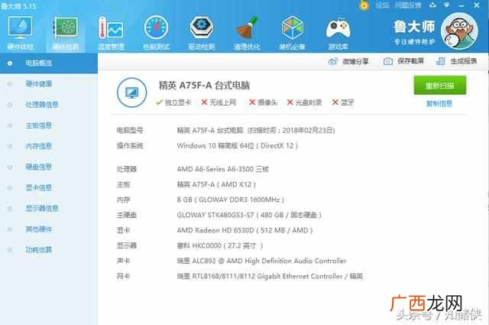
Task: Click the camera icon beside 保存截屏
Action: tap(388, 61)
